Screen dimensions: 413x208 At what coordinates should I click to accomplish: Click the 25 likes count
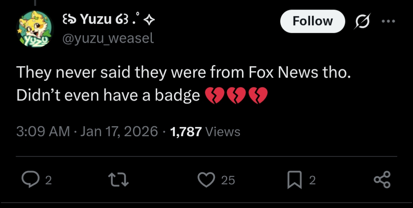tap(228, 180)
